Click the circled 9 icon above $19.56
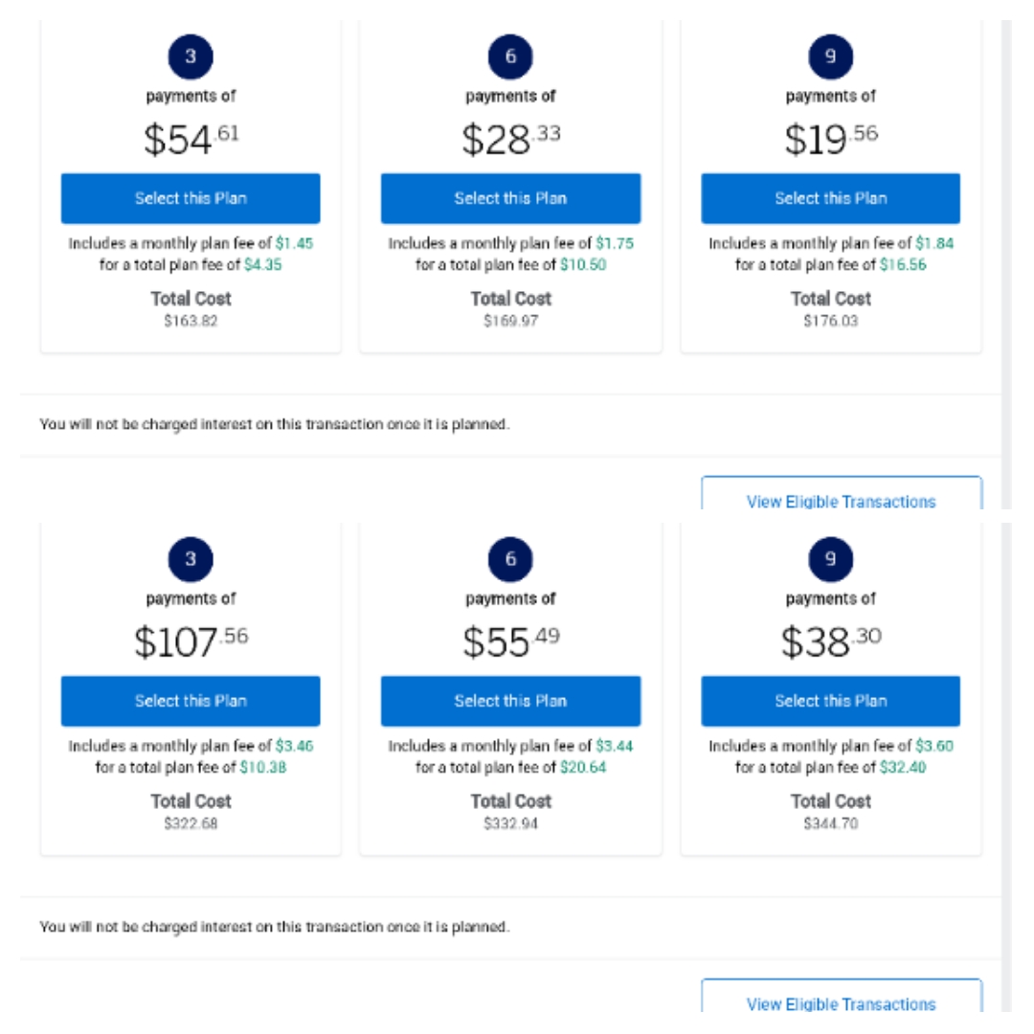The width and height of the screenshot is (1034, 1034). [830, 56]
